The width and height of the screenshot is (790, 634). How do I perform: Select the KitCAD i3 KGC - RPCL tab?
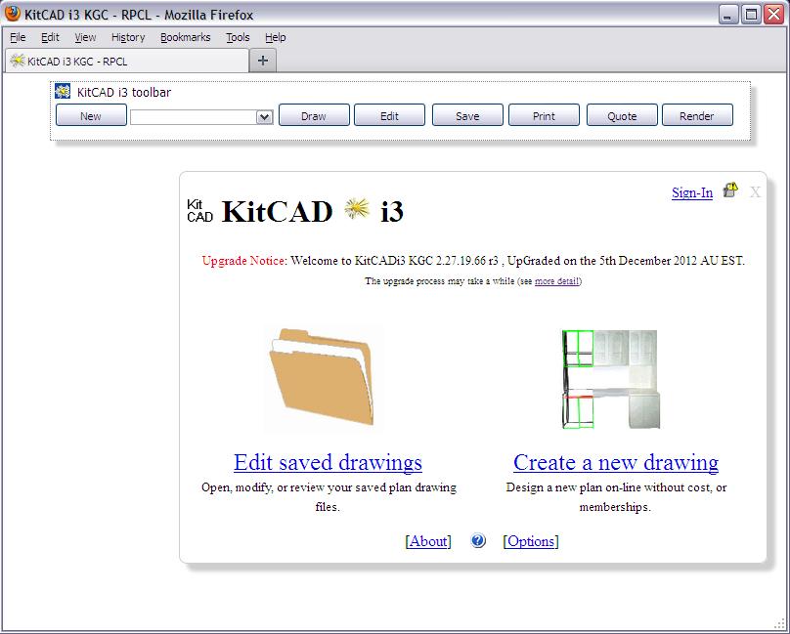[127, 61]
